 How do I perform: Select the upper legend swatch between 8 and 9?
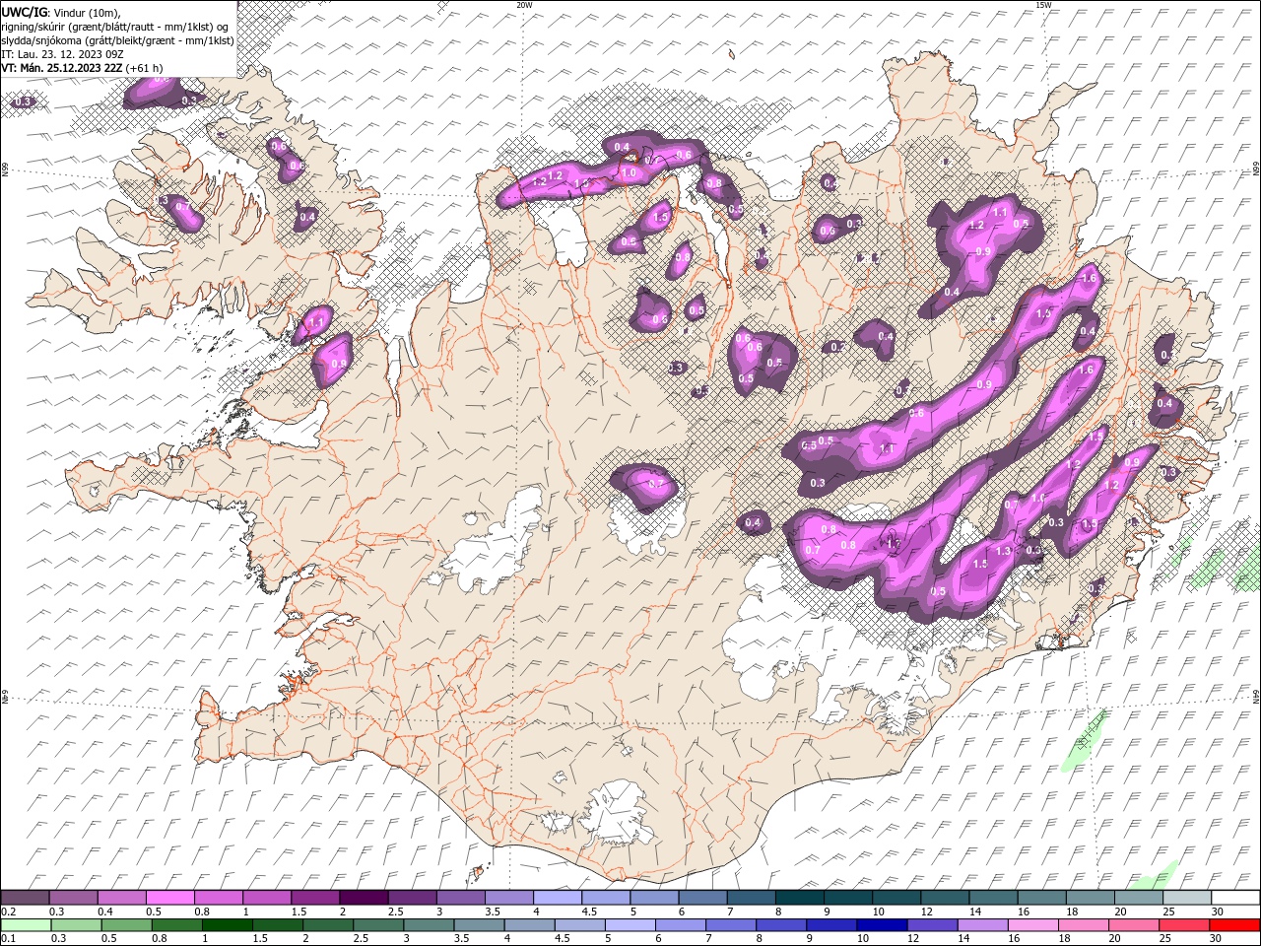pyautogui.click(x=799, y=898)
